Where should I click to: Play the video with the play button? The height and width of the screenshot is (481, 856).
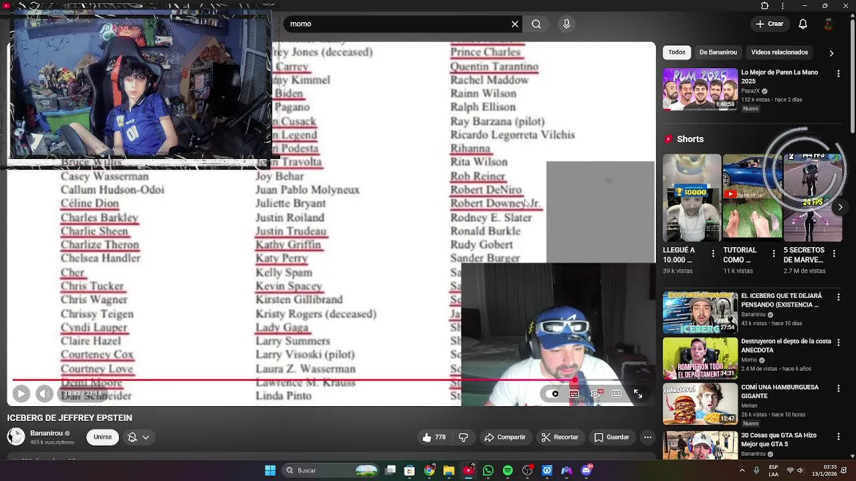point(21,393)
